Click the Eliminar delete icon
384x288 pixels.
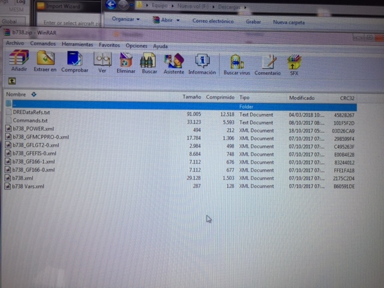pos(126,61)
